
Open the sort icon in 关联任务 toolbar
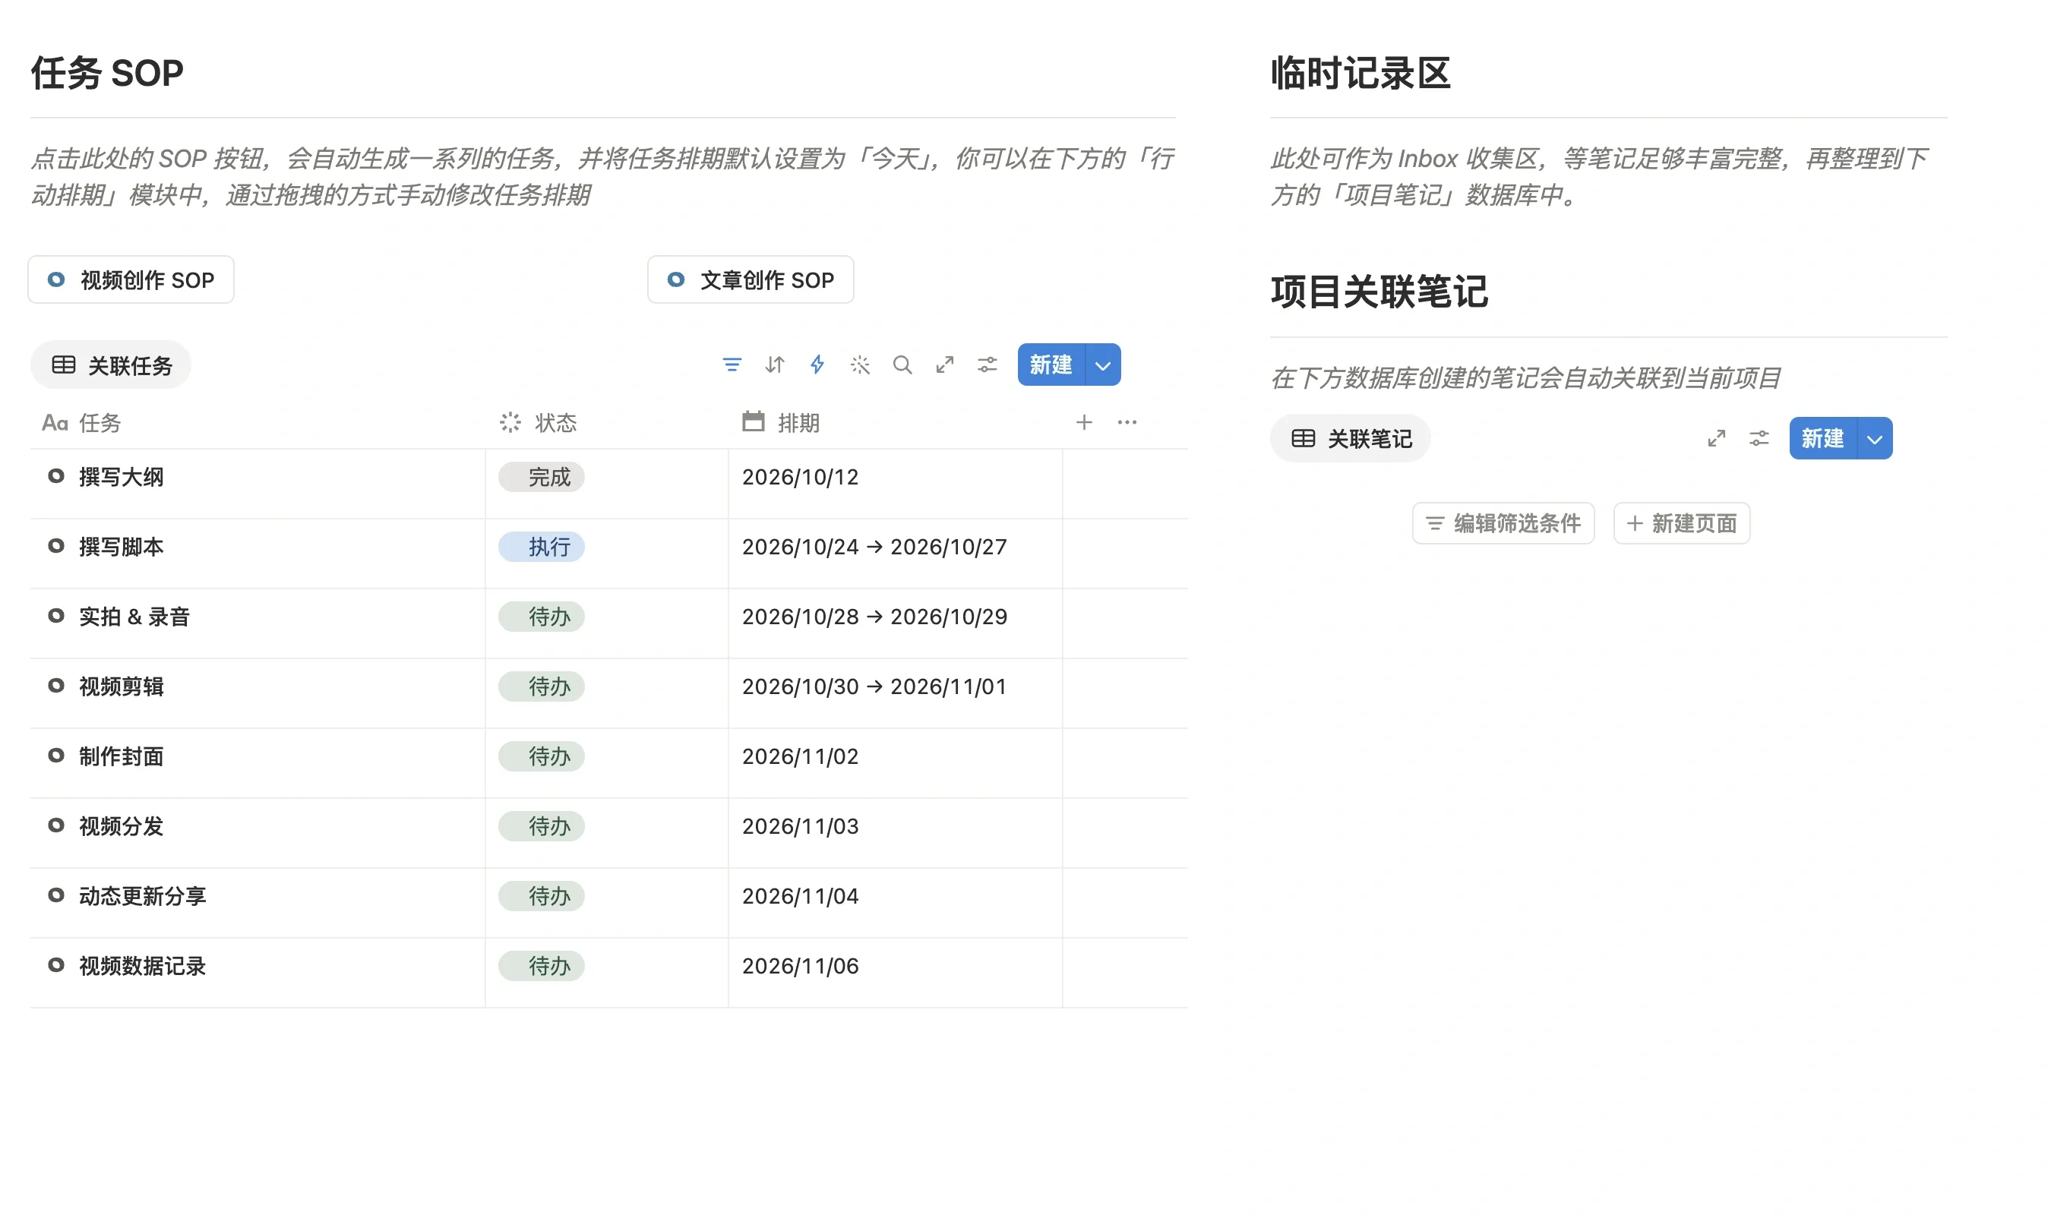pyautogui.click(x=775, y=364)
